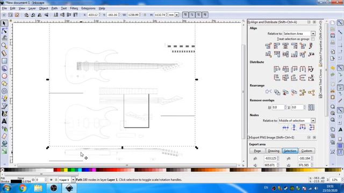Select the Eraser tool

pyautogui.click(x=4, y=136)
